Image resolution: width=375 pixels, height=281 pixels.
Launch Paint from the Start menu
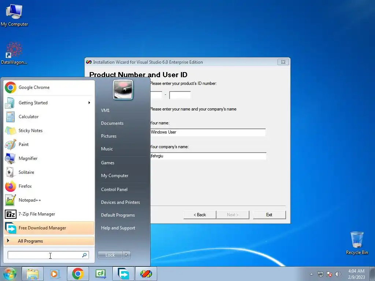point(49,145)
